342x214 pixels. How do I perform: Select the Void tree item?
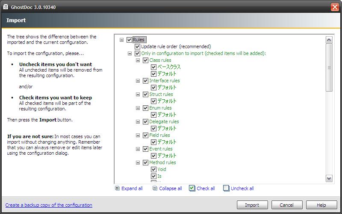pos(162,169)
